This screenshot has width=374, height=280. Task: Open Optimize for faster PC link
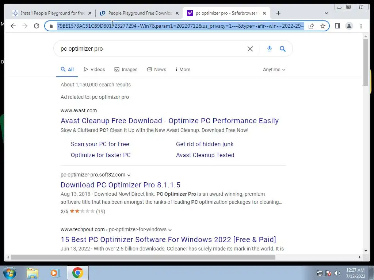[x=101, y=155]
